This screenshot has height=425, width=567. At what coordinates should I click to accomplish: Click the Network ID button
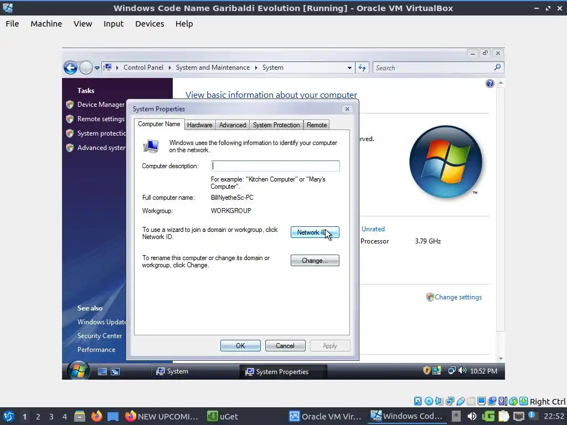point(315,232)
